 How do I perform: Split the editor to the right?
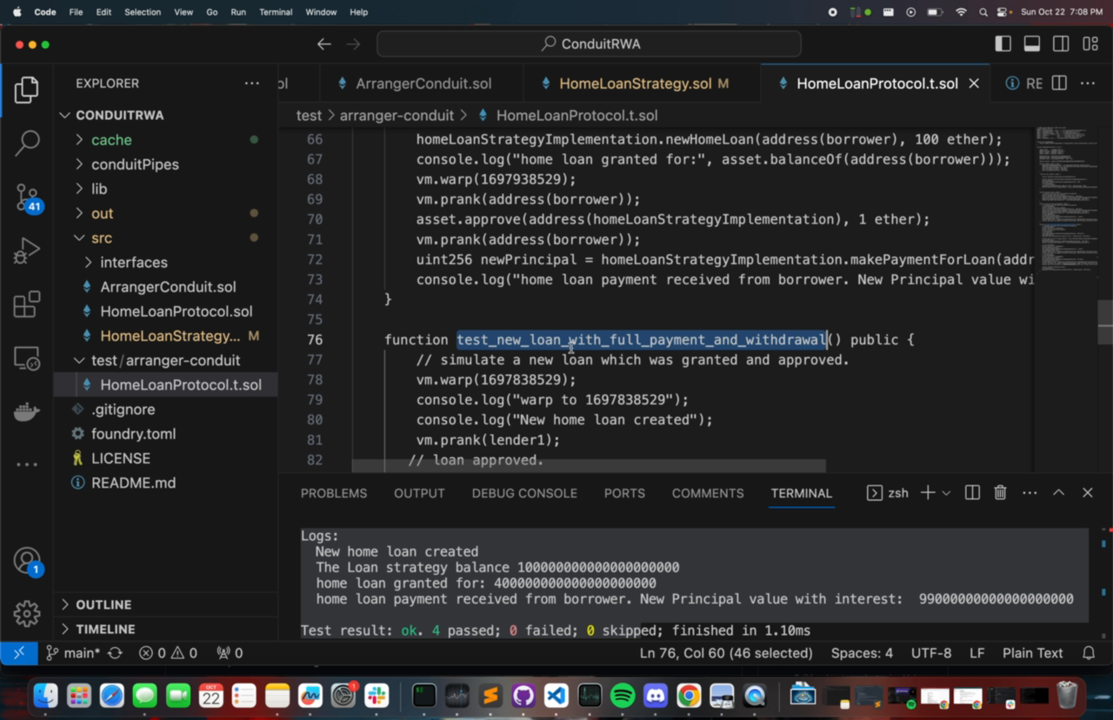click(x=1059, y=83)
